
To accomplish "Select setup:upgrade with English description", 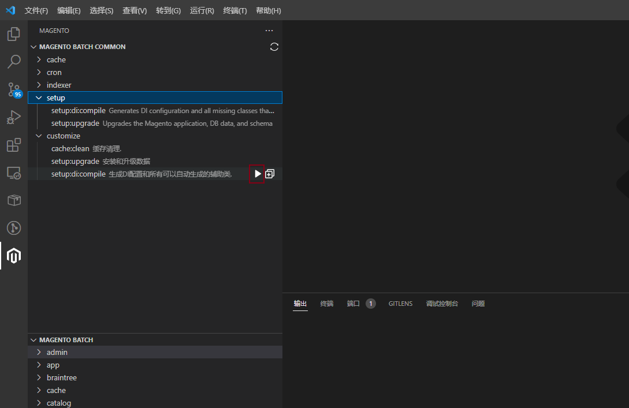I will pos(155,123).
